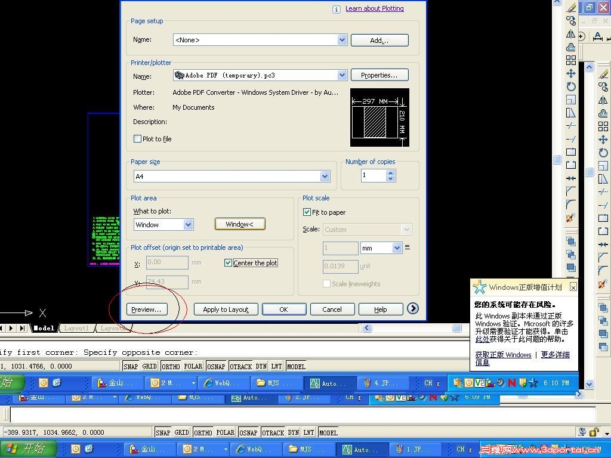This screenshot has height=458, width=611.
Task: Pick Break tool in the outermost right toolbar
Action: (603, 231)
